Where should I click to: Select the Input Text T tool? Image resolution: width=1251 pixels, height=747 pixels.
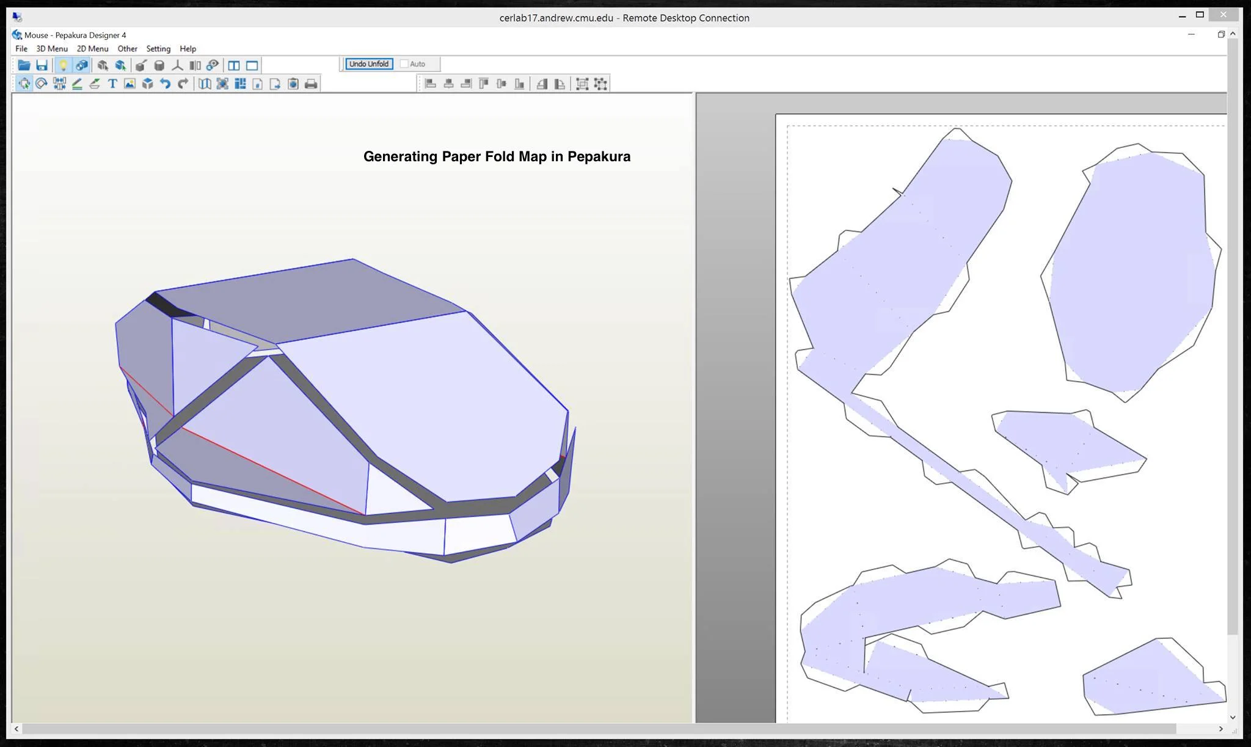tap(112, 84)
